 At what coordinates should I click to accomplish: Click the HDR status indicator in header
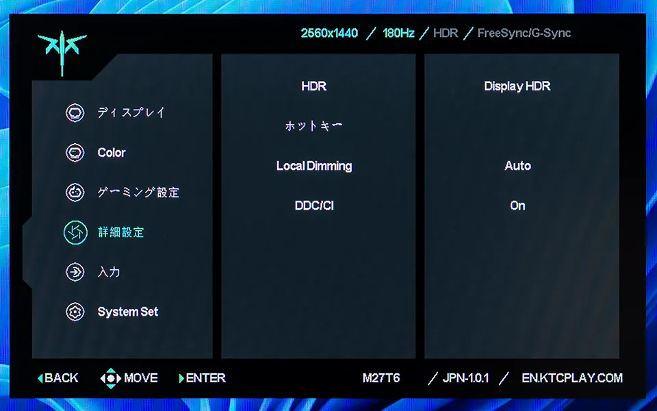coord(446,33)
